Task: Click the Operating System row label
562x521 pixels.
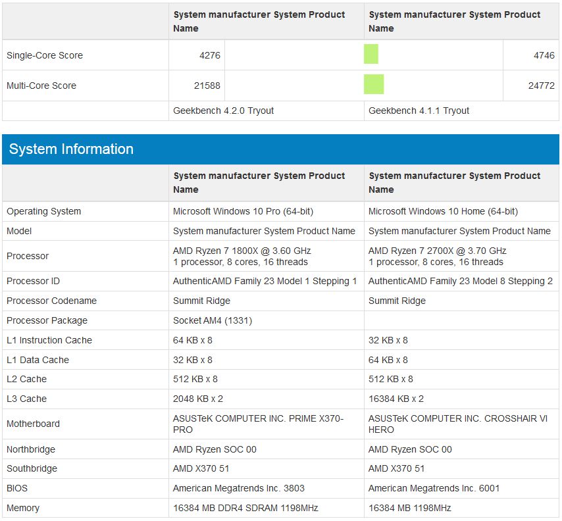Action: coord(43,211)
